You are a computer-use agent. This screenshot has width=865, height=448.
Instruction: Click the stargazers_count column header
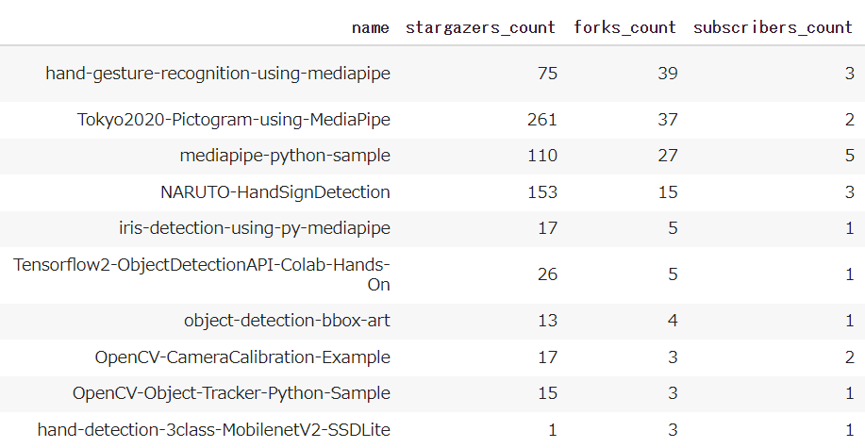coord(480,27)
